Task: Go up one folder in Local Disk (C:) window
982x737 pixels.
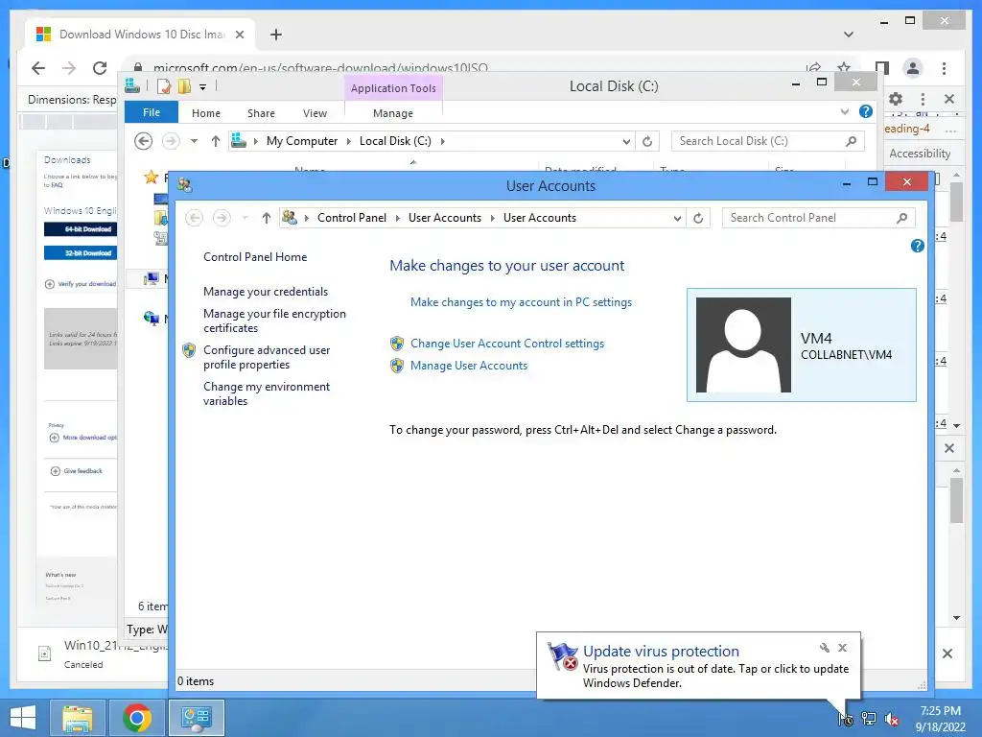Action: pos(216,142)
